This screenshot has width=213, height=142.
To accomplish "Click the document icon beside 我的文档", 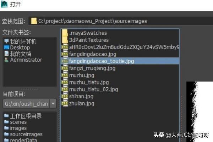I will click(6, 54).
